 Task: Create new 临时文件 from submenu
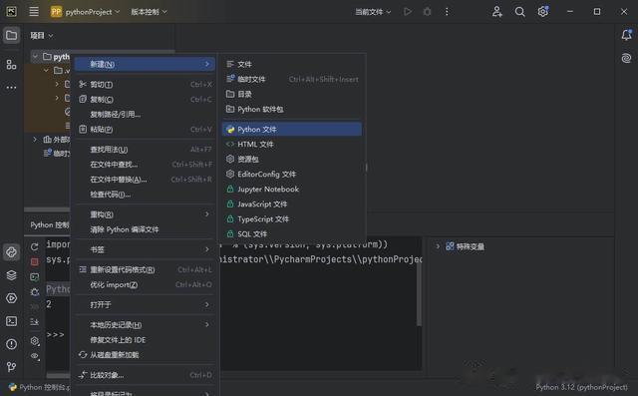click(292, 79)
